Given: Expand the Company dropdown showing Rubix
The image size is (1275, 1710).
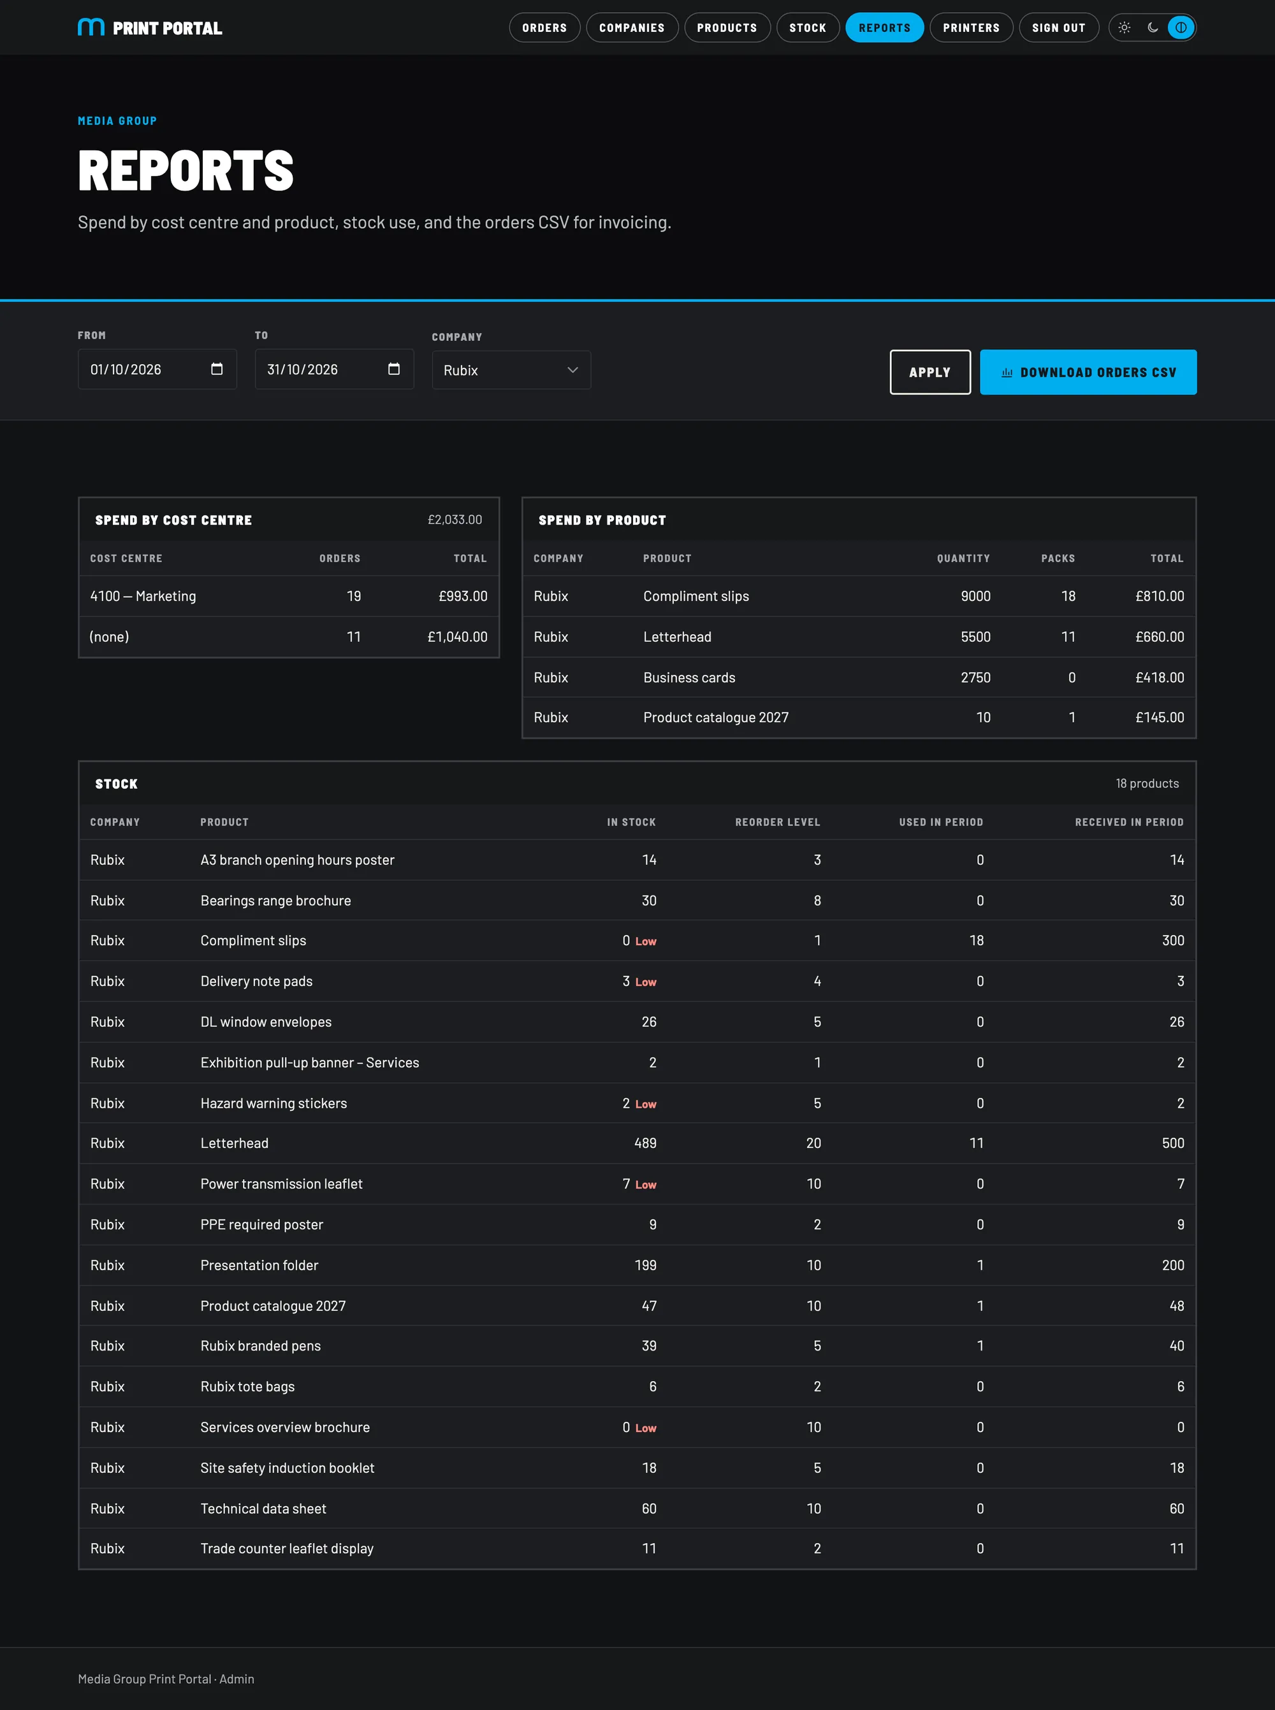Looking at the screenshot, I should tap(511, 370).
